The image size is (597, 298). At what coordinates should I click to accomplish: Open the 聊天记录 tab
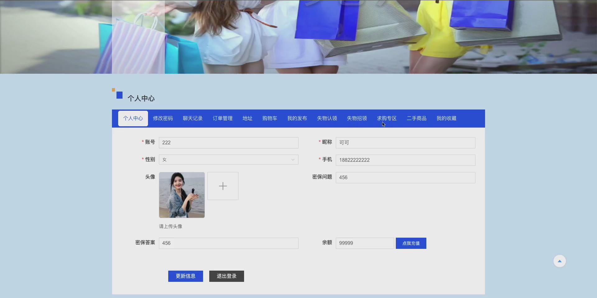[x=192, y=118]
